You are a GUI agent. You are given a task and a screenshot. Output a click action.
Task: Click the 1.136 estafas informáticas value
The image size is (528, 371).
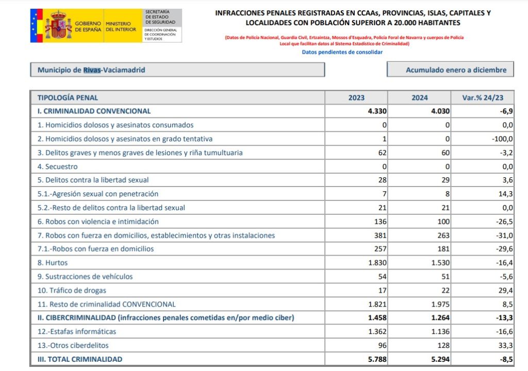pos(440,331)
